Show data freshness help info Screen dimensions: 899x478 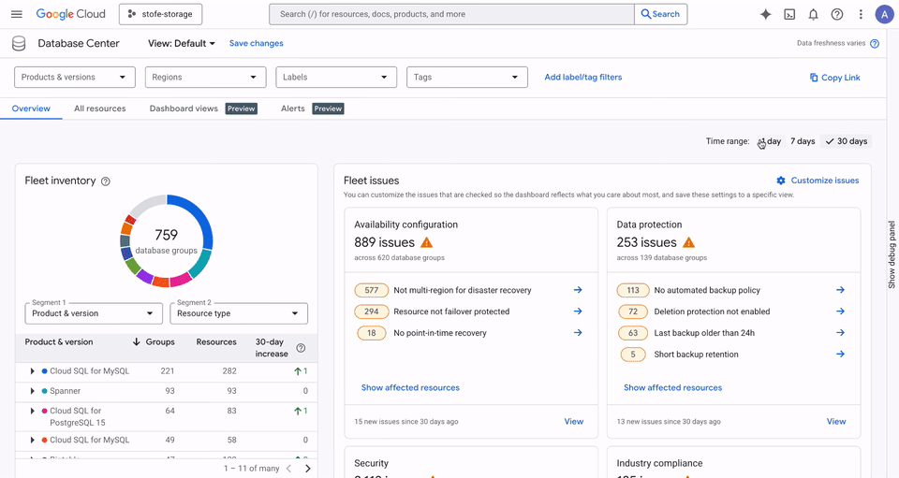875,44
